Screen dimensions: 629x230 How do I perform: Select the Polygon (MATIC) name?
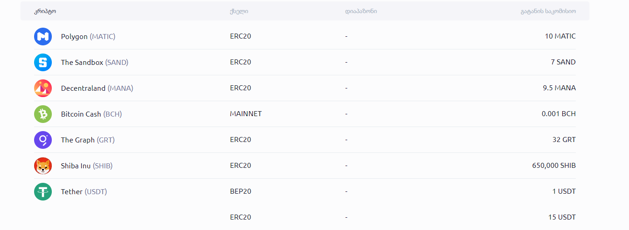tap(88, 36)
